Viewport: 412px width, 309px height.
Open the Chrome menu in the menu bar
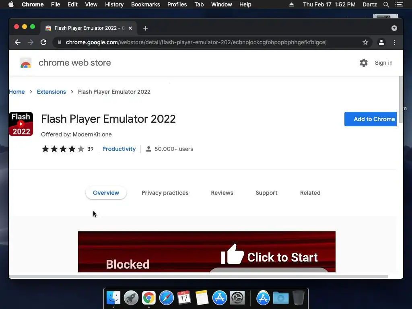33,4
